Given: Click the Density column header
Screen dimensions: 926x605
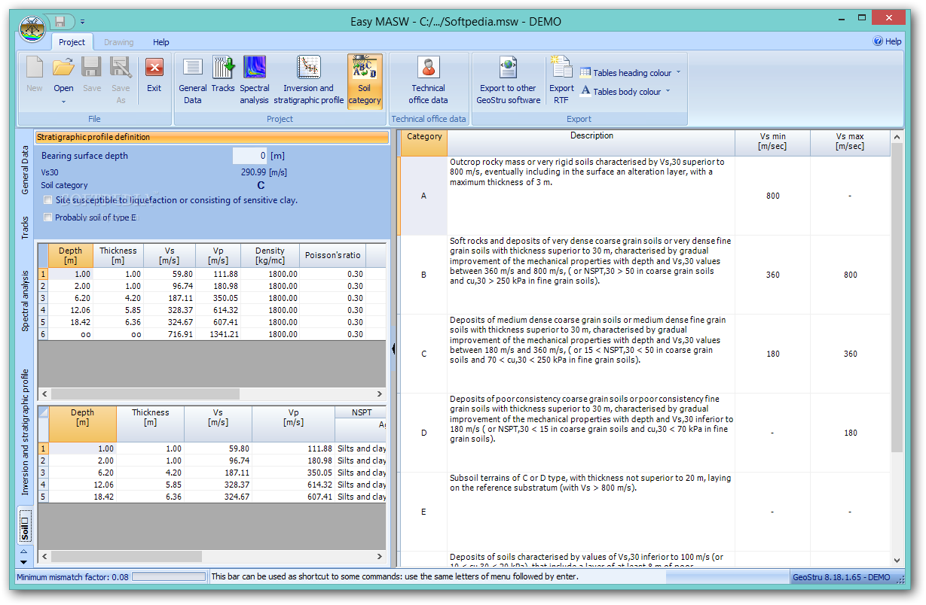Looking at the screenshot, I should [270, 256].
